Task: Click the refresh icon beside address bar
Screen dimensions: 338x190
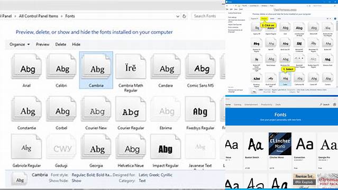Action: (x=184, y=16)
